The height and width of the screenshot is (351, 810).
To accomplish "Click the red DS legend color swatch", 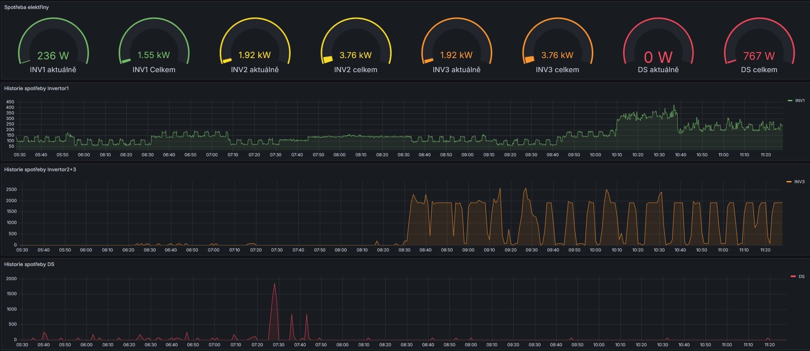I will 793,277.
